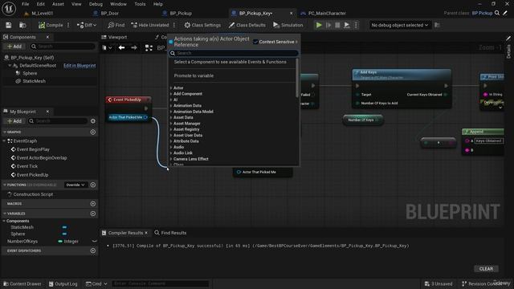
Task: Open the Edit menu
Action: [x=41, y=4]
